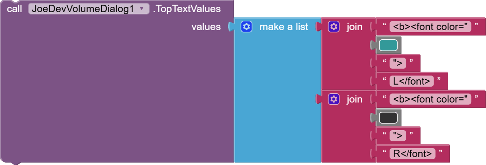Edit the 'L</font>' text string

(411, 81)
